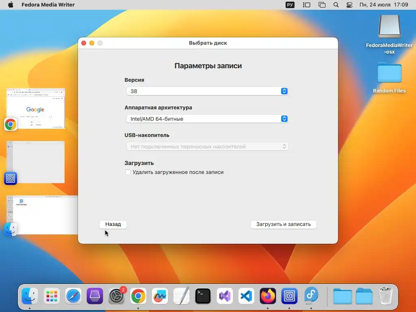
Task: Click the 'Аппаратная архитектура' label
Action: click(158, 107)
